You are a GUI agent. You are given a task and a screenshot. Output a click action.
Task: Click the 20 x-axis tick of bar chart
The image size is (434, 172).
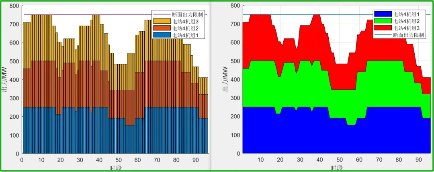point(60,160)
